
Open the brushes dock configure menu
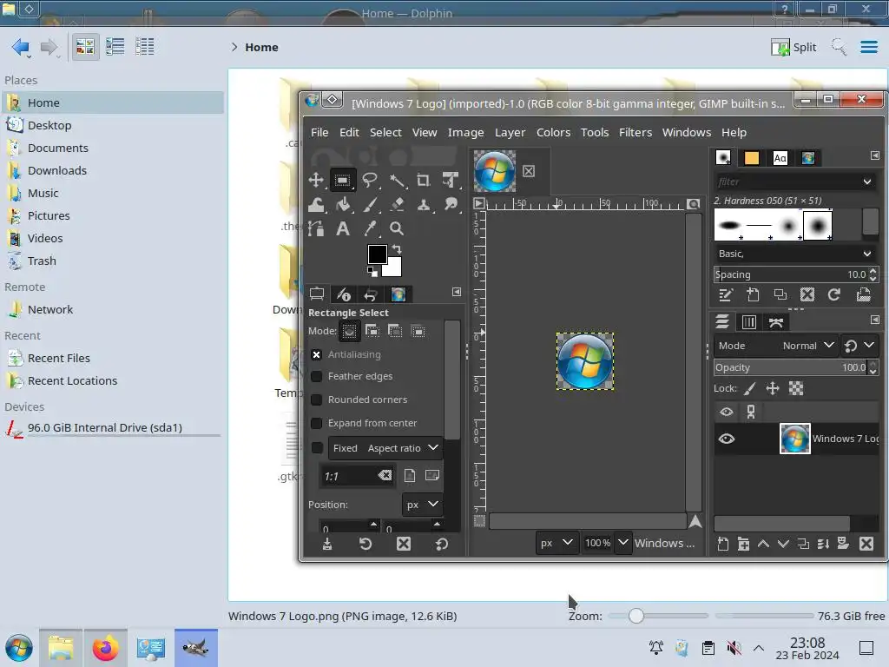[875, 155]
